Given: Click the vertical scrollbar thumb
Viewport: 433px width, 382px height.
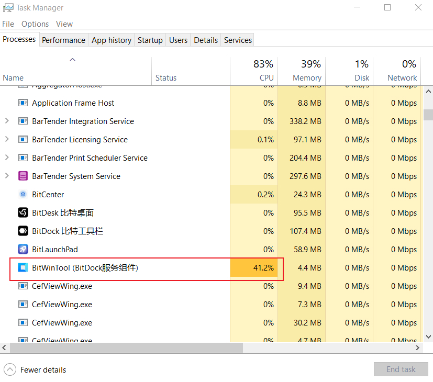Looking at the screenshot, I should pyautogui.click(x=428, y=115).
